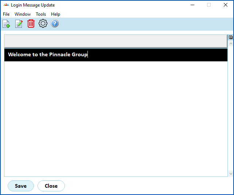Save the login message
Screen dimensions: 234x195
click(x=21, y=186)
